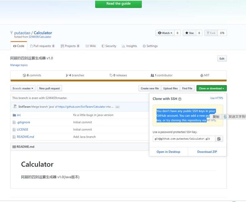Click the SivilTaram commit author avatar
246x202 pixels.
click(x=15, y=106)
